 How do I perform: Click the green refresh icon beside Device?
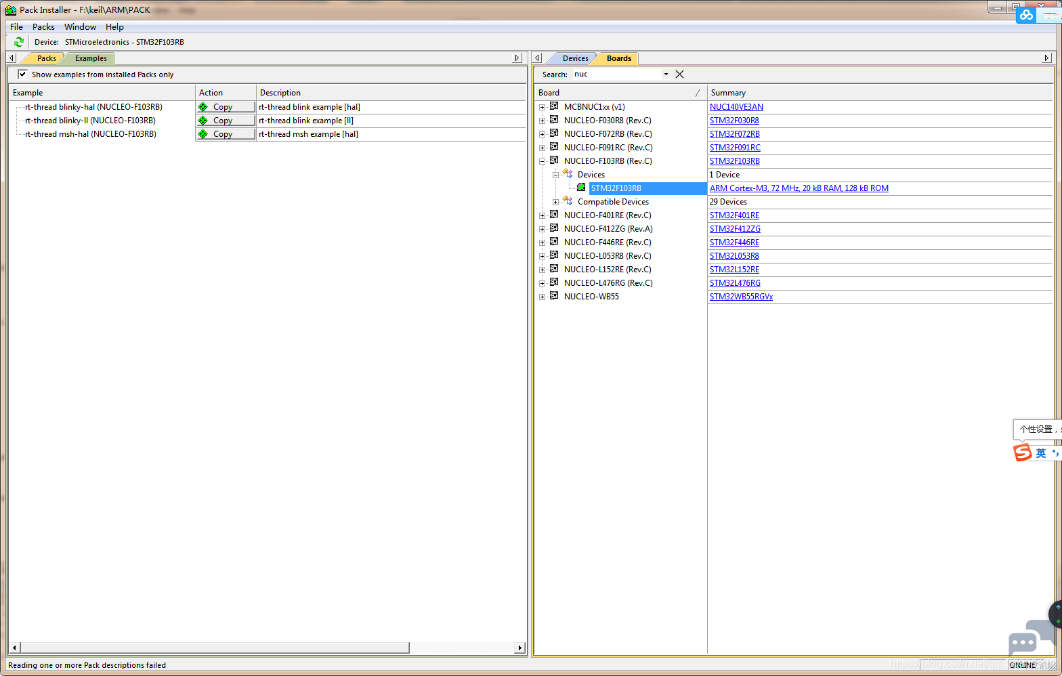[x=19, y=42]
